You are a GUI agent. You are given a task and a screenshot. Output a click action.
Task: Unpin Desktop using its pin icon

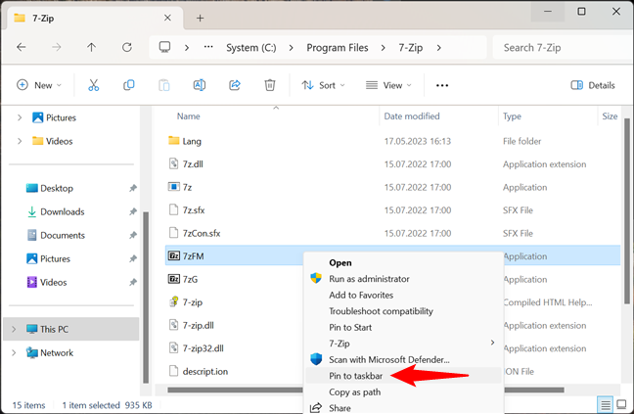[x=133, y=188]
